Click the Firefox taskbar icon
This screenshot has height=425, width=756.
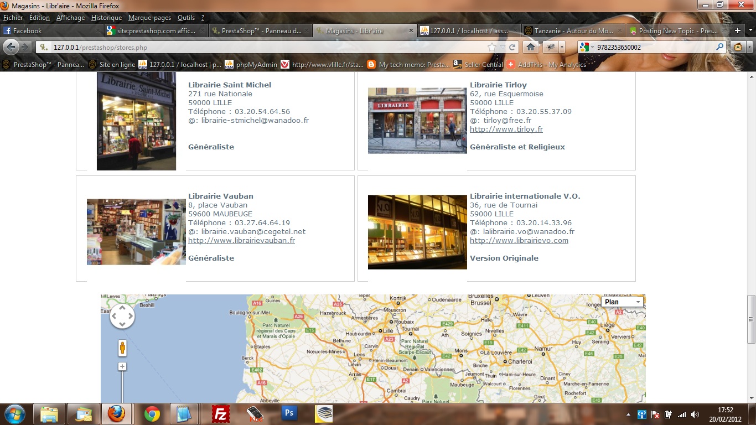(116, 414)
